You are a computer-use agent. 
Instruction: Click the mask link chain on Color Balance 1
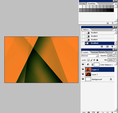(x=92, y=64)
